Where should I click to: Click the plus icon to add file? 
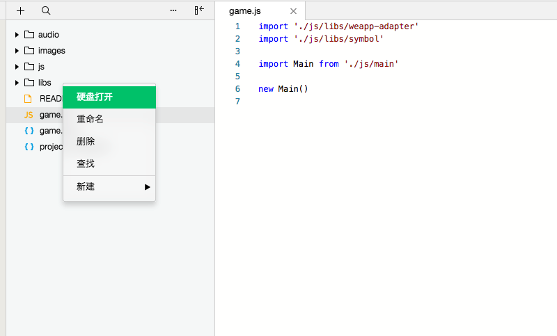pos(21,10)
